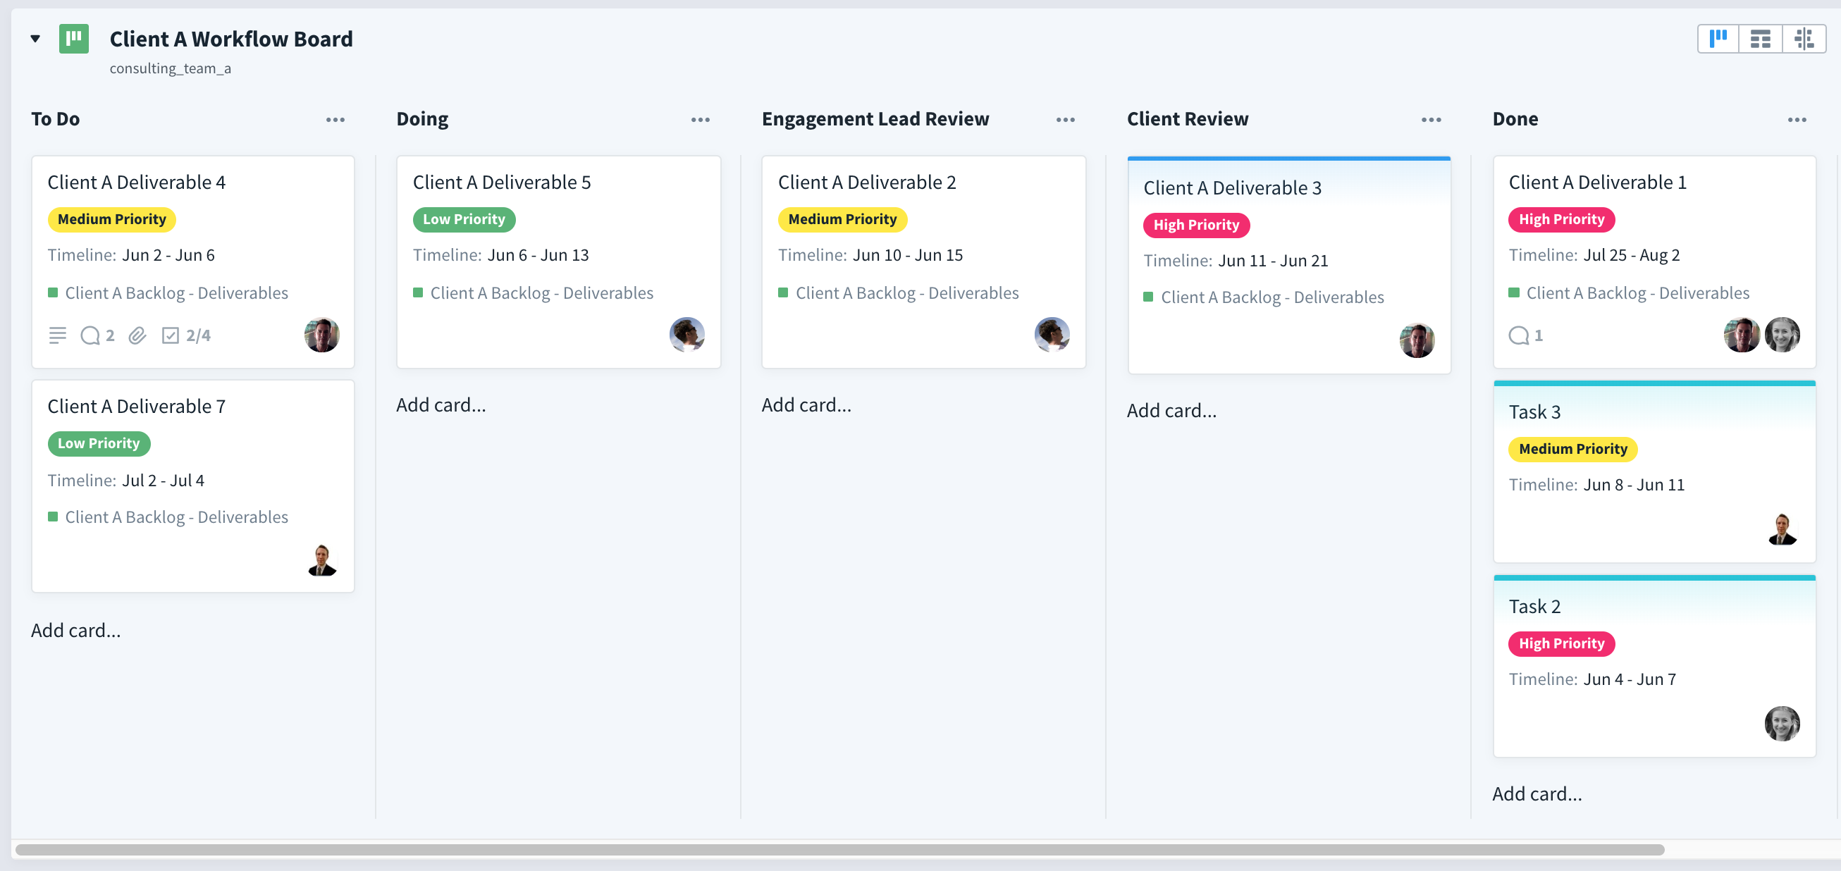The width and height of the screenshot is (1841, 871).
Task: Click the attachment paperclip on Client A Deliverable 4
Action: [x=137, y=335]
